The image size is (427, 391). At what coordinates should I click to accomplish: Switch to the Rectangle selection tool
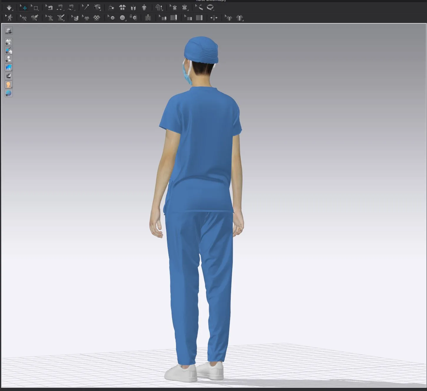coord(36,7)
